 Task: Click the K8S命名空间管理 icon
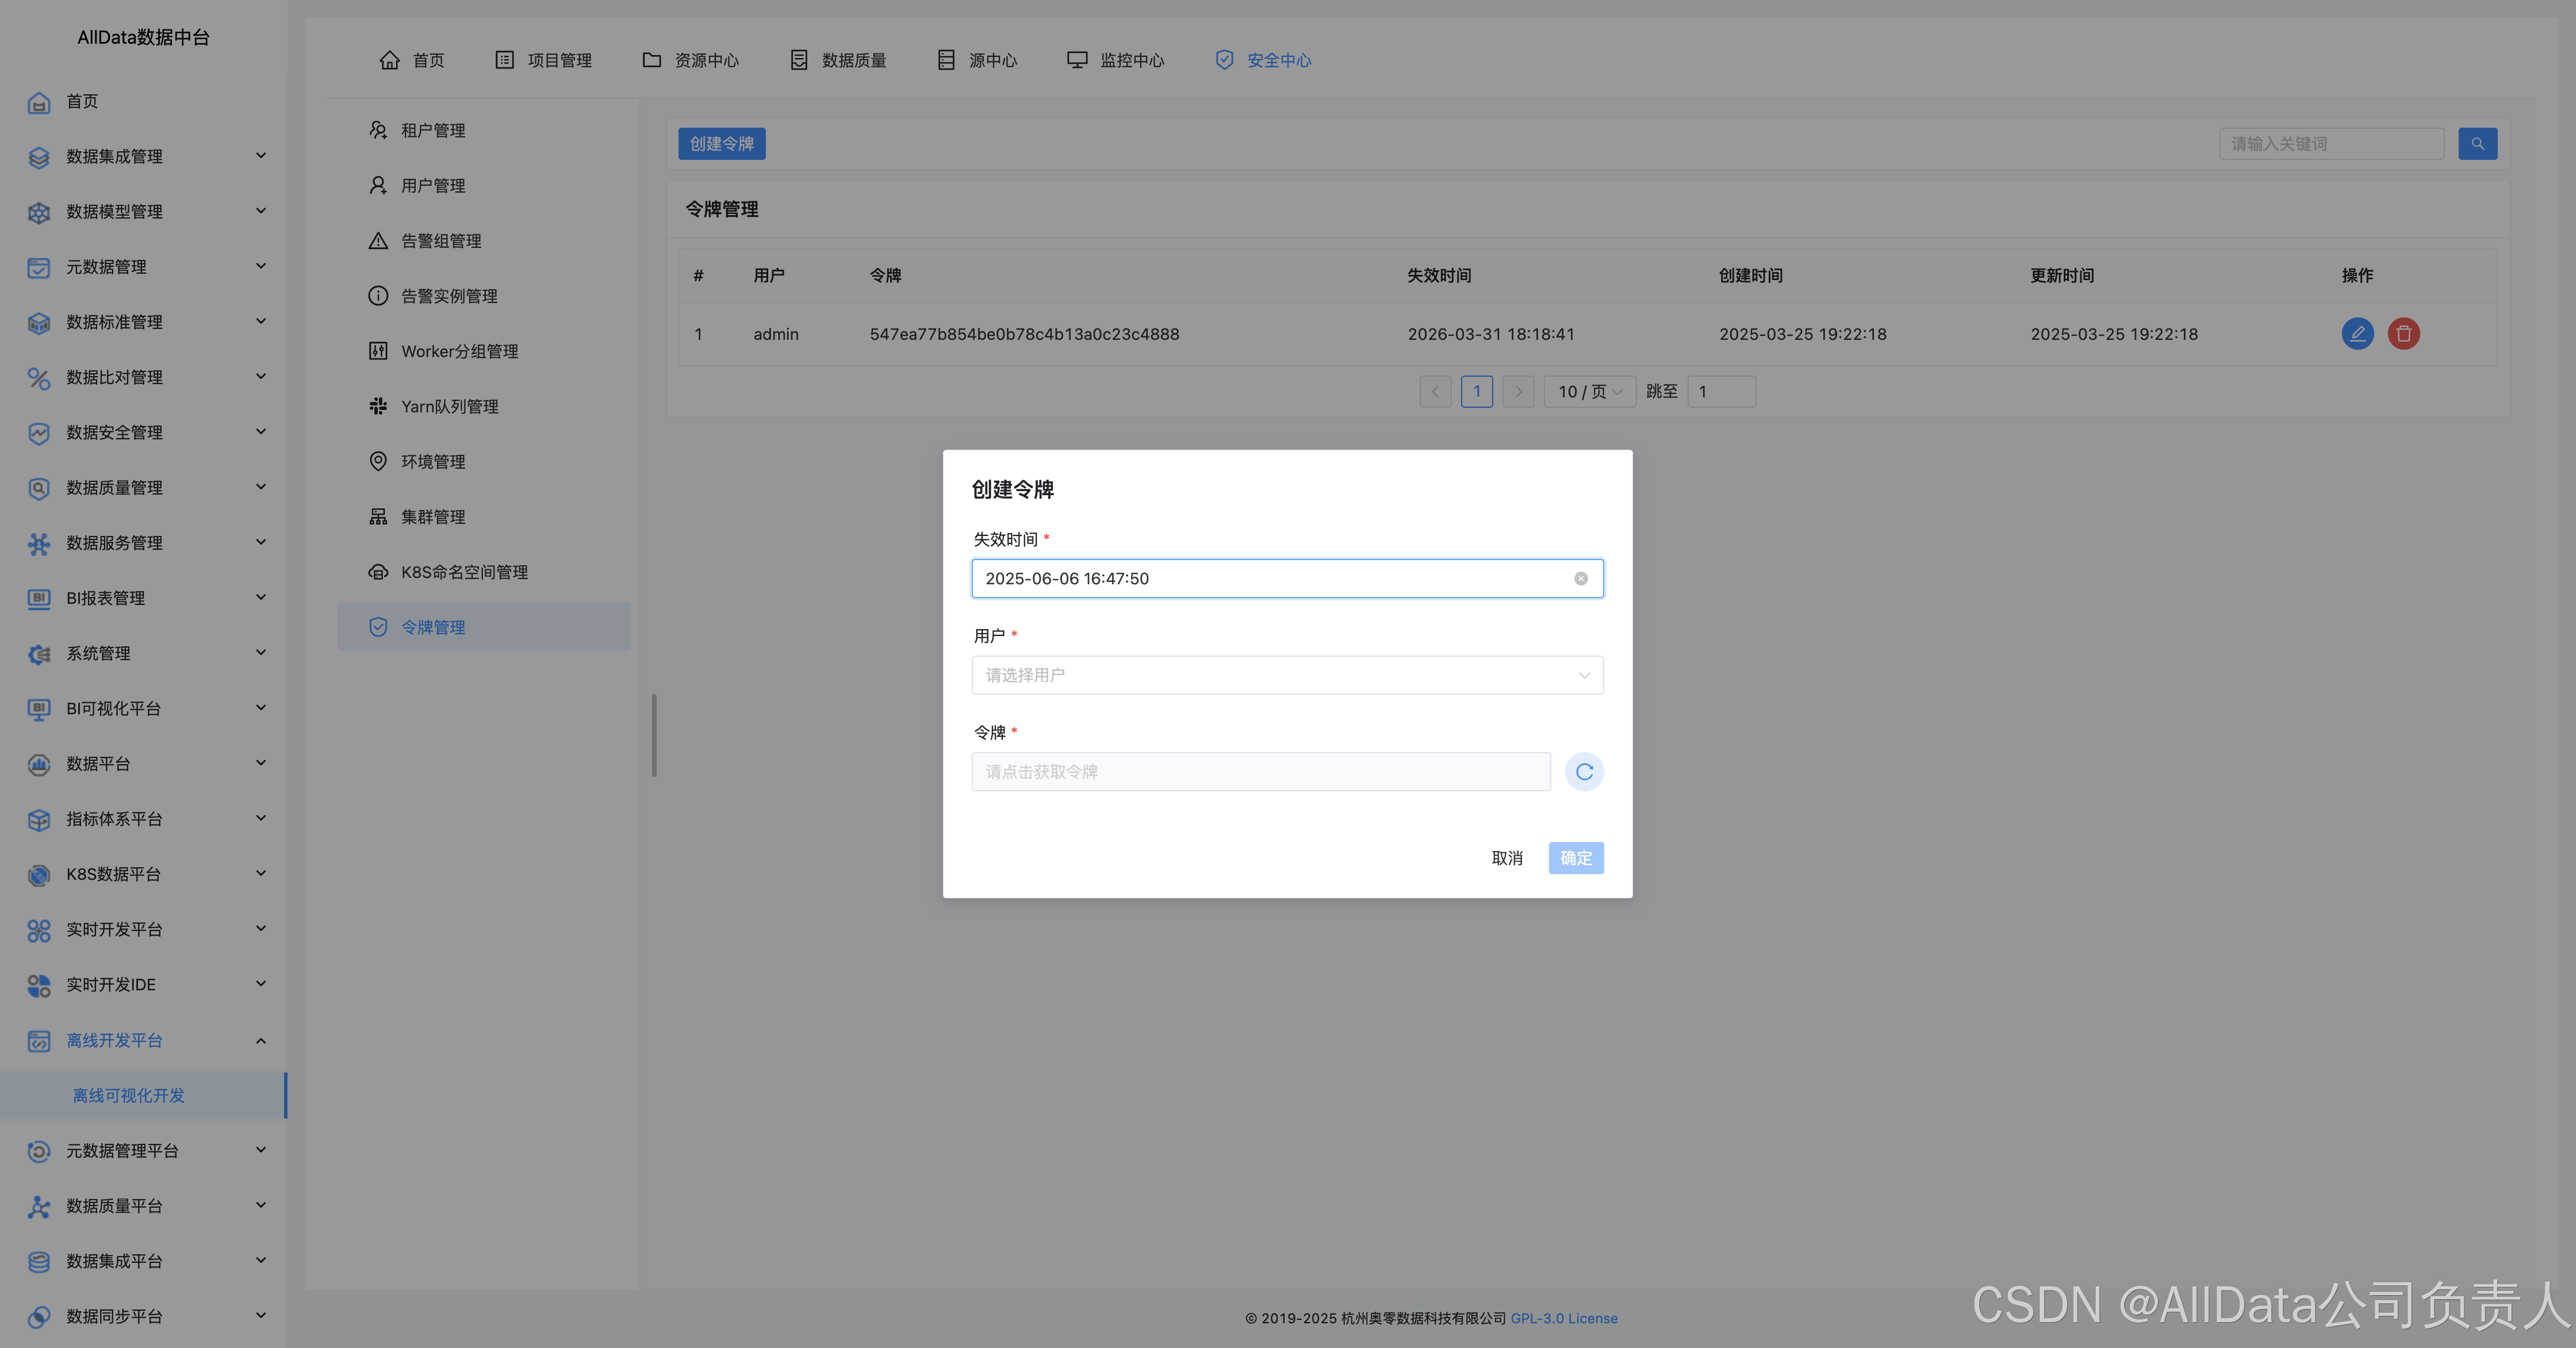point(378,572)
